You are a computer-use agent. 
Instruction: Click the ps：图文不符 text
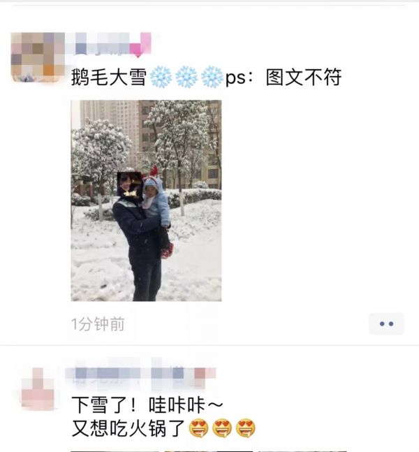click(284, 78)
